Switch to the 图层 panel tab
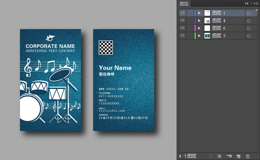 point(184,4)
